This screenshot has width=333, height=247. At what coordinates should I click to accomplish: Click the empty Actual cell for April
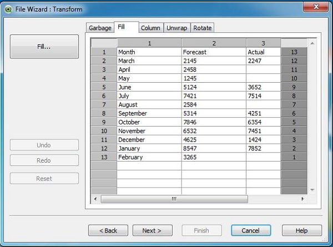point(263,69)
